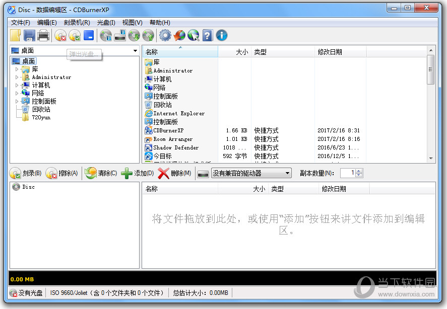Click the 添加(D) add button
Screen dimensions: 447x309
(x=138, y=173)
